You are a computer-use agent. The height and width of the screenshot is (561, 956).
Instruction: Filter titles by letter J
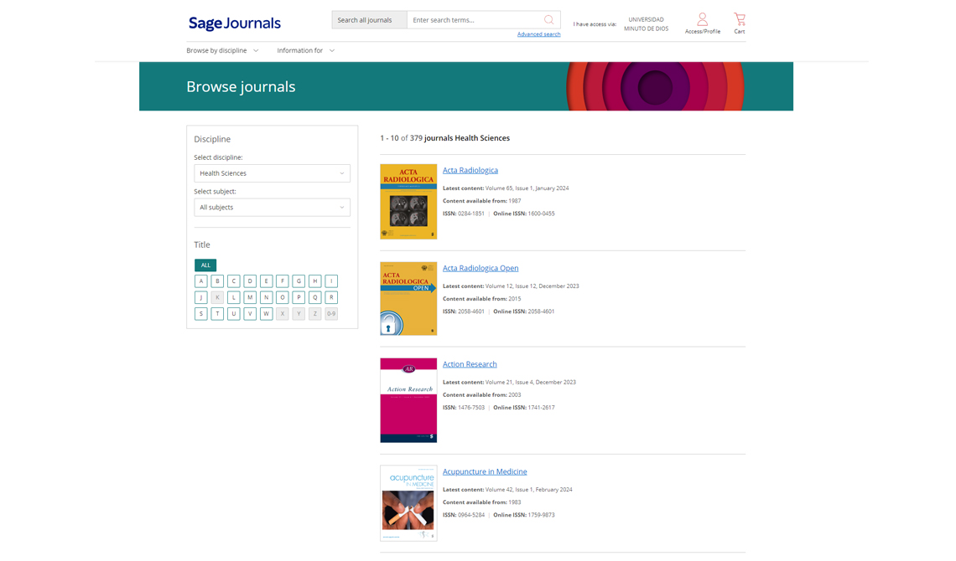pyautogui.click(x=201, y=297)
